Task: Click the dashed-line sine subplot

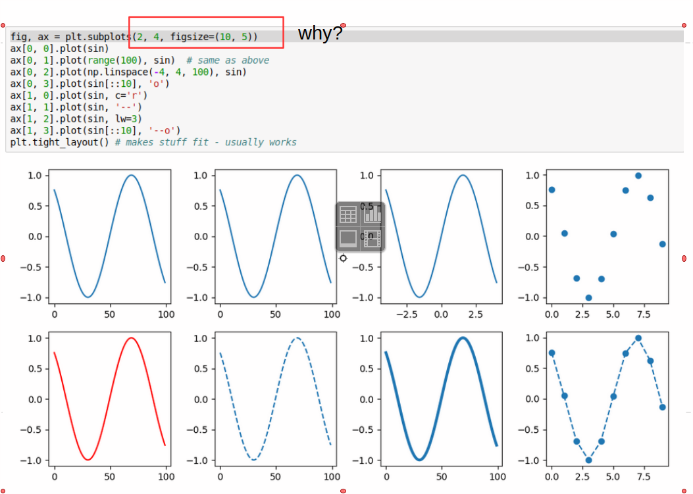Action: [x=275, y=399]
